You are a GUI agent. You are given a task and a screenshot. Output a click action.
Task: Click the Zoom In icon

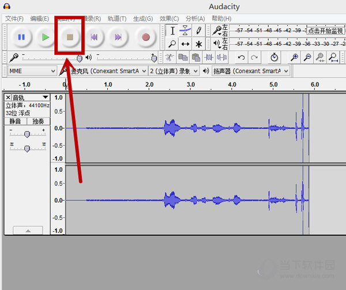pyautogui.click(x=294, y=58)
